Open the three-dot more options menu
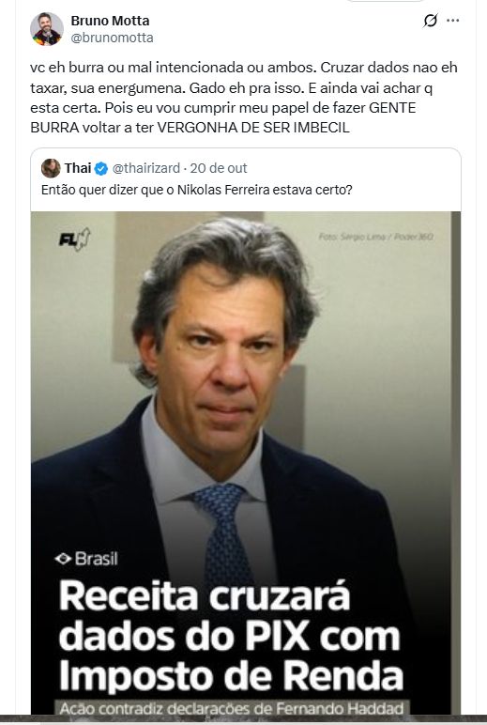The width and height of the screenshot is (487, 725). tap(453, 21)
